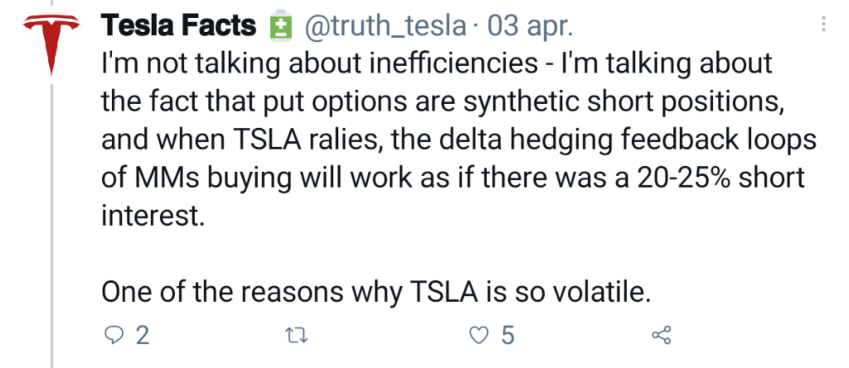Click the opening line about inefficiencies
This screenshot has height=368, width=849.
(437, 63)
